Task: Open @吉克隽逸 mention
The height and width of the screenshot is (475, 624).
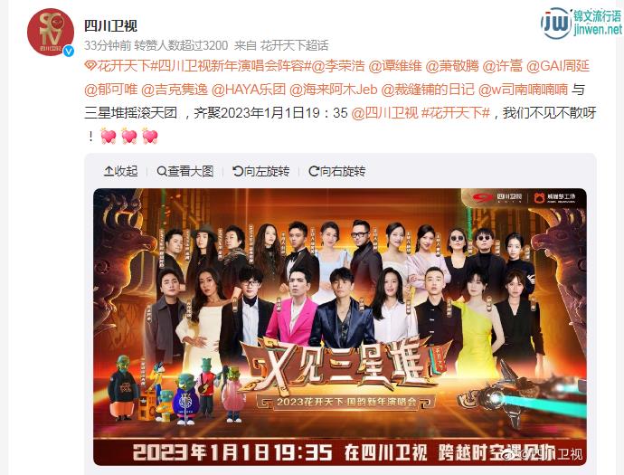Action: 175,90
